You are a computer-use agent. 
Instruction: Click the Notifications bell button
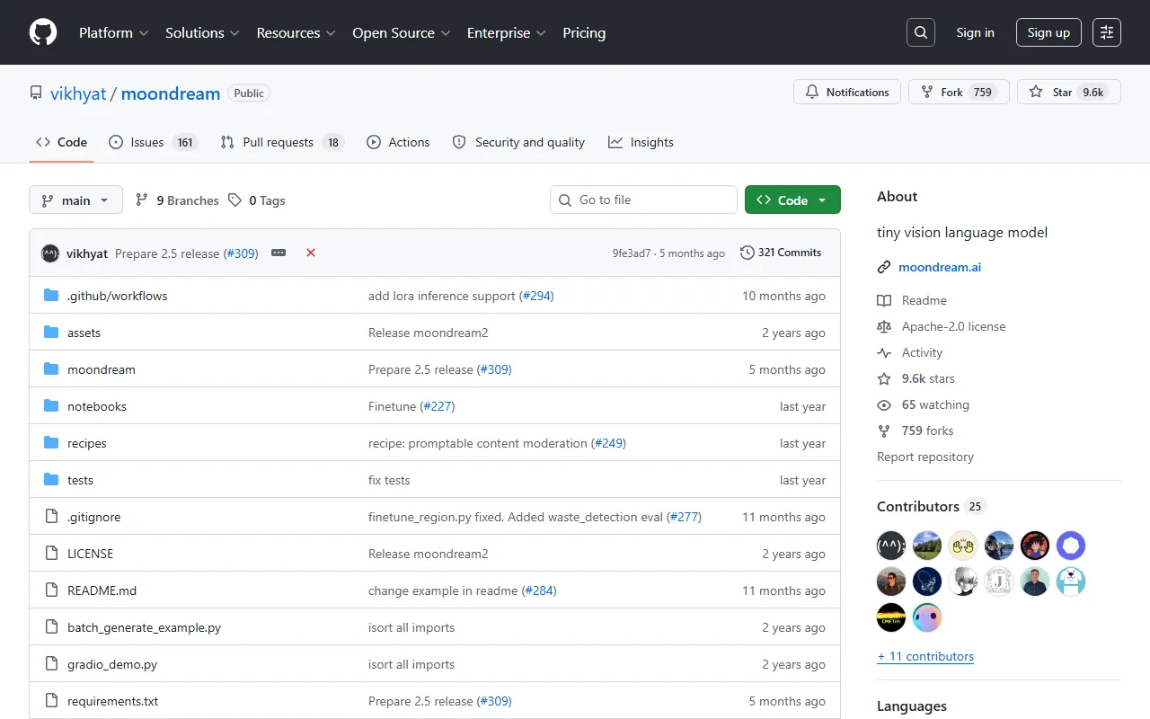pyautogui.click(x=847, y=92)
